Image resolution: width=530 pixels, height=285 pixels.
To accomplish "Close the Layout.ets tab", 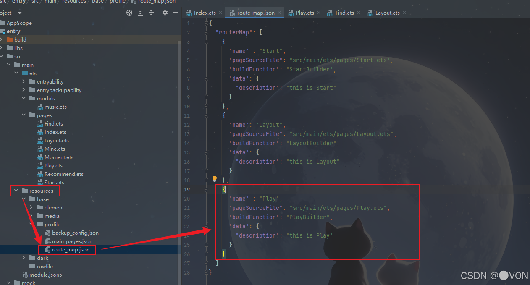I will point(404,13).
